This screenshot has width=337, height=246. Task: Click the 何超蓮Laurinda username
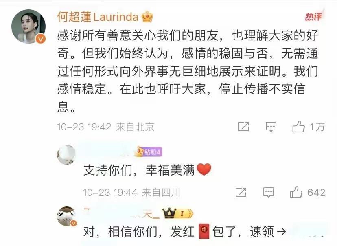[x=98, y=17]
